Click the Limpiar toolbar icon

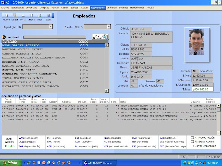pyautogui.click(x=32, y=15)
